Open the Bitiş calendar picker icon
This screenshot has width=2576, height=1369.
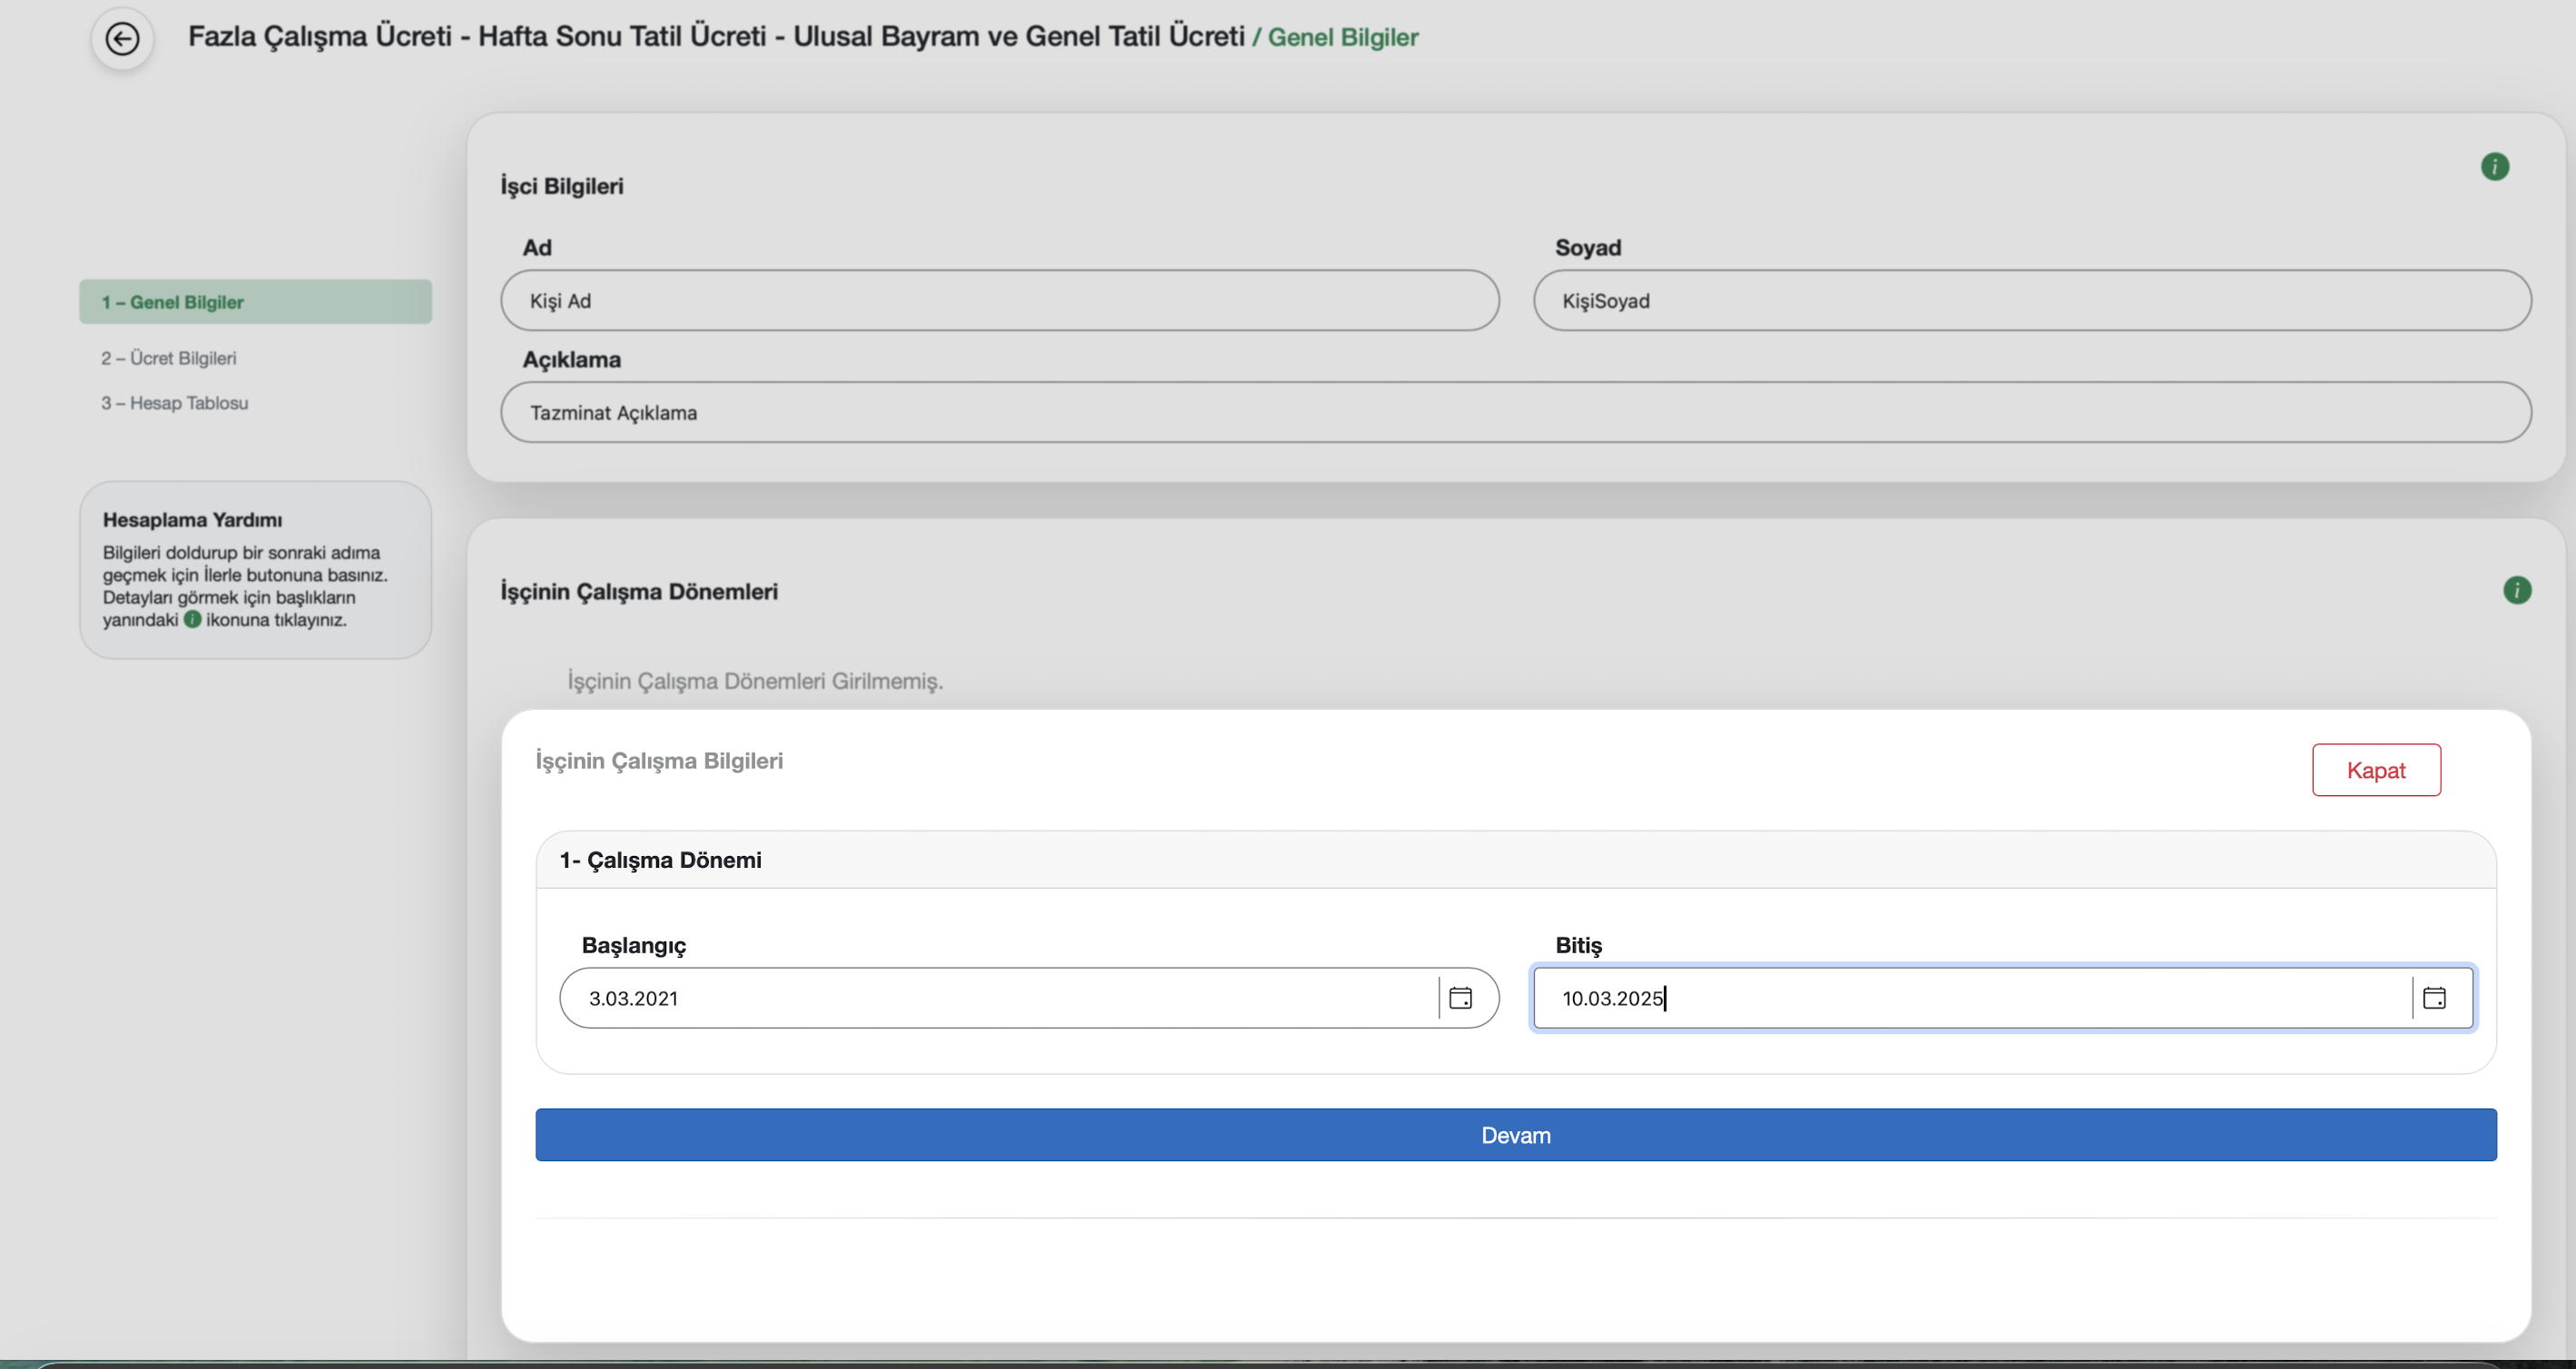2434,998
